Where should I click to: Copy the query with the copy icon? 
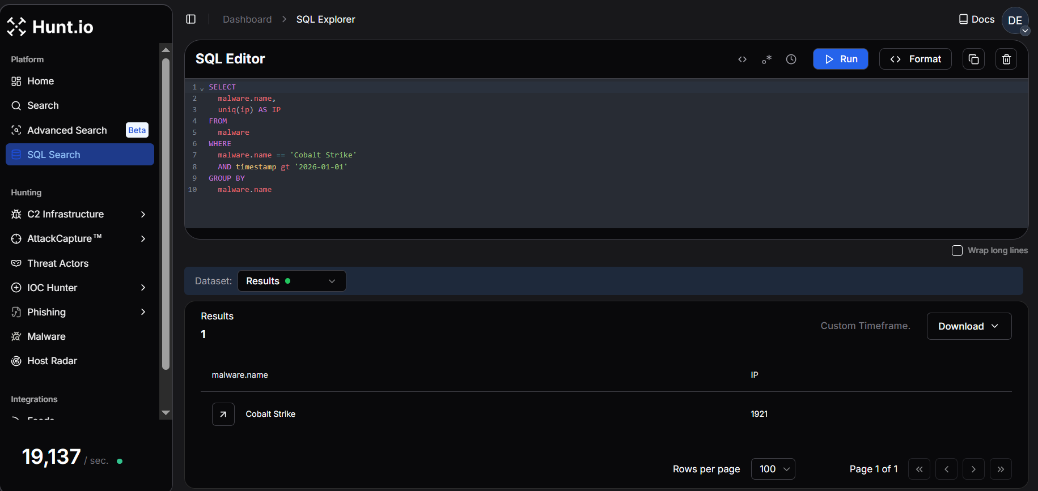point(973,59)
